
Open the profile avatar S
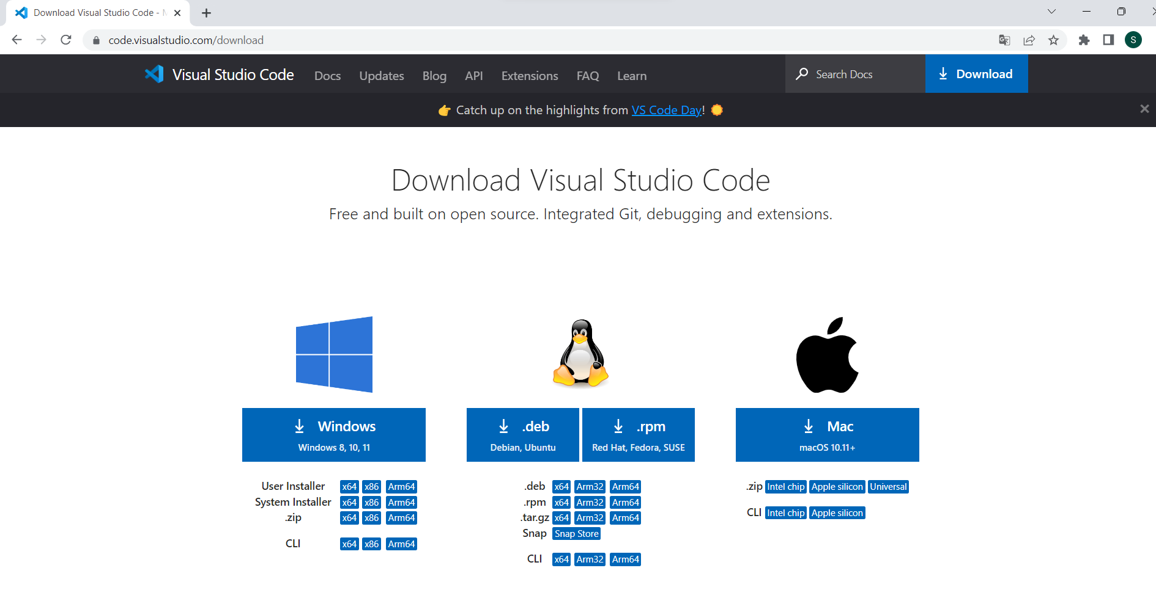click(x=1133, y=40)
